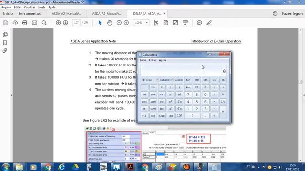Send file by email envelope icon
Viewport: 305px width, 171px height.
(x=34, y=23)
